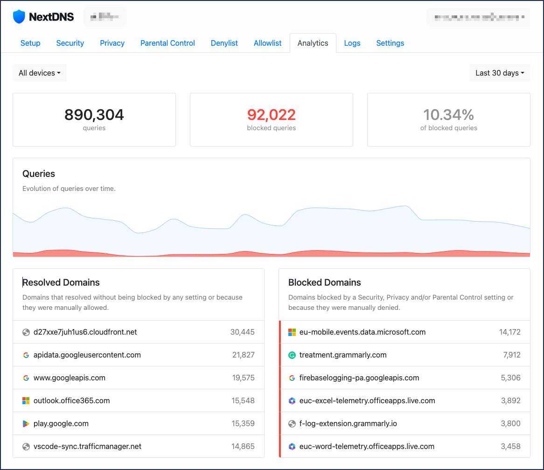Click the 15,359 query count
544x470 pixels.
(243, 424)
